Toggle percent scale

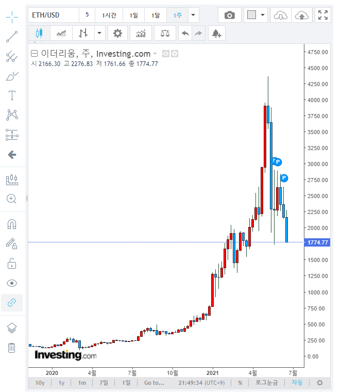tap(240, 383)
